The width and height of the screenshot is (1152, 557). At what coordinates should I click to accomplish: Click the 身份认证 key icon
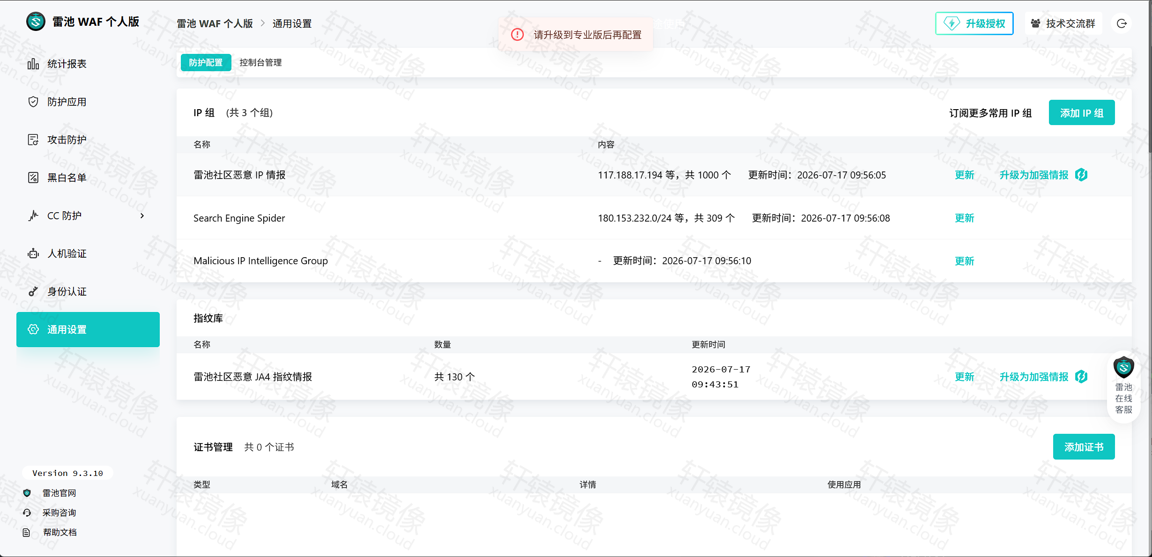pos(33,291)
